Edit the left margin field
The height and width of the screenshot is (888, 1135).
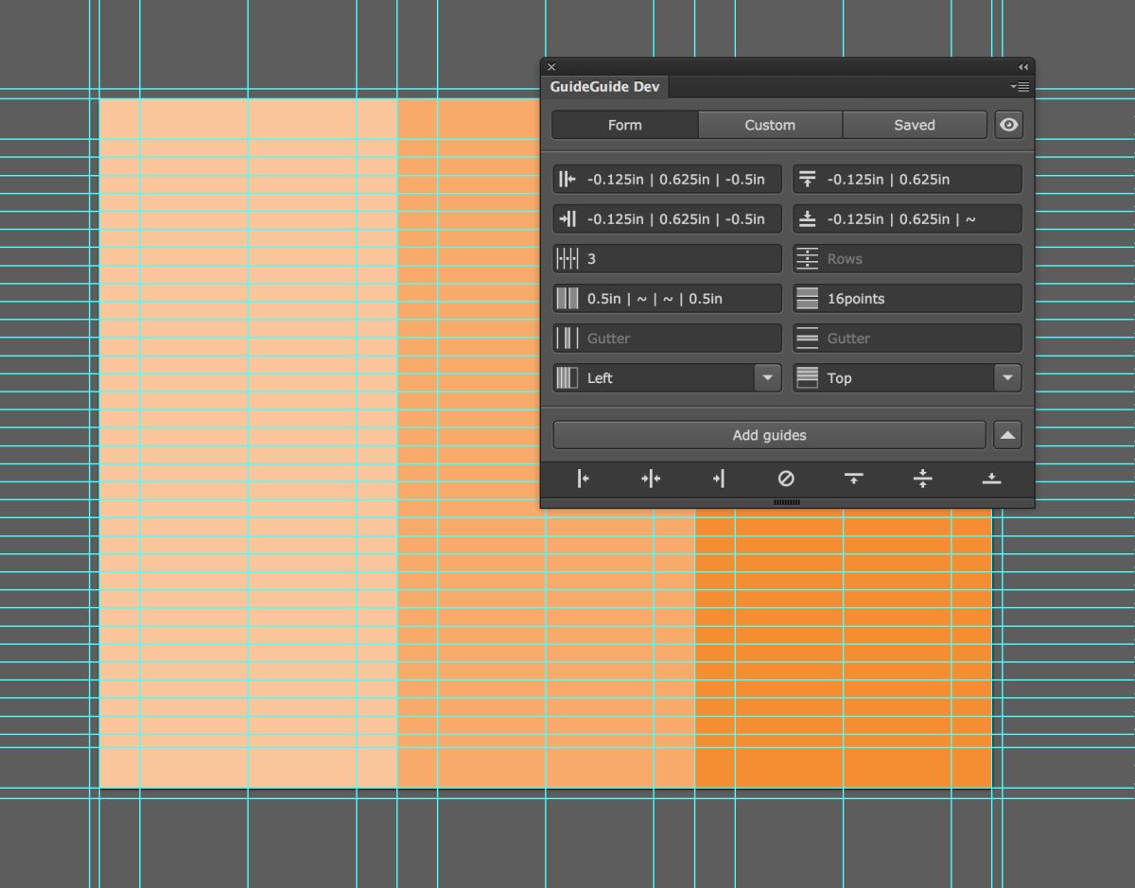[x=668, y=179]
